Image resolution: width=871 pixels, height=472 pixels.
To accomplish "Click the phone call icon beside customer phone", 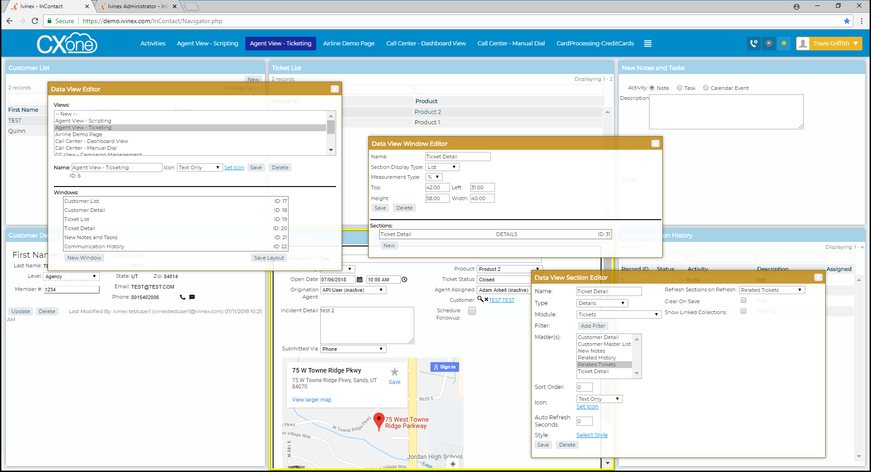I will pyautogui.click(x=182, y=297).
